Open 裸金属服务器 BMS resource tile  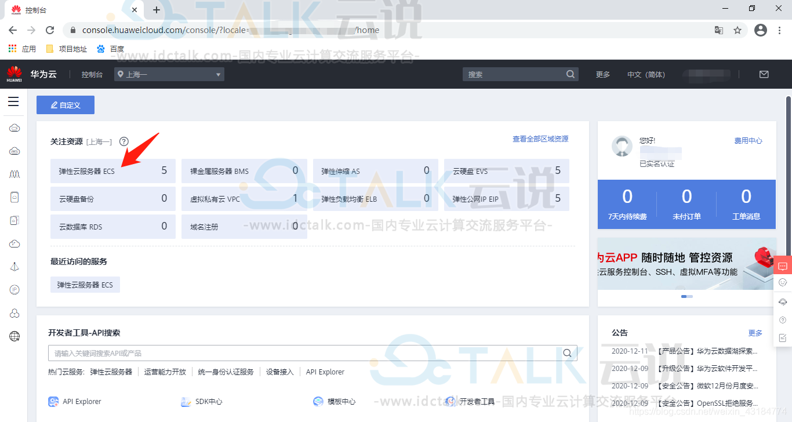coord(244,171)
